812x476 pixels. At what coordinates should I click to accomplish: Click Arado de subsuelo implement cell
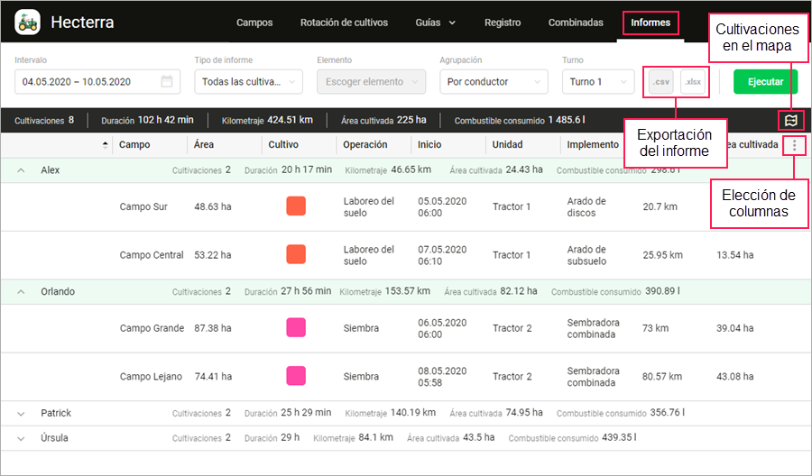point(586,255)
